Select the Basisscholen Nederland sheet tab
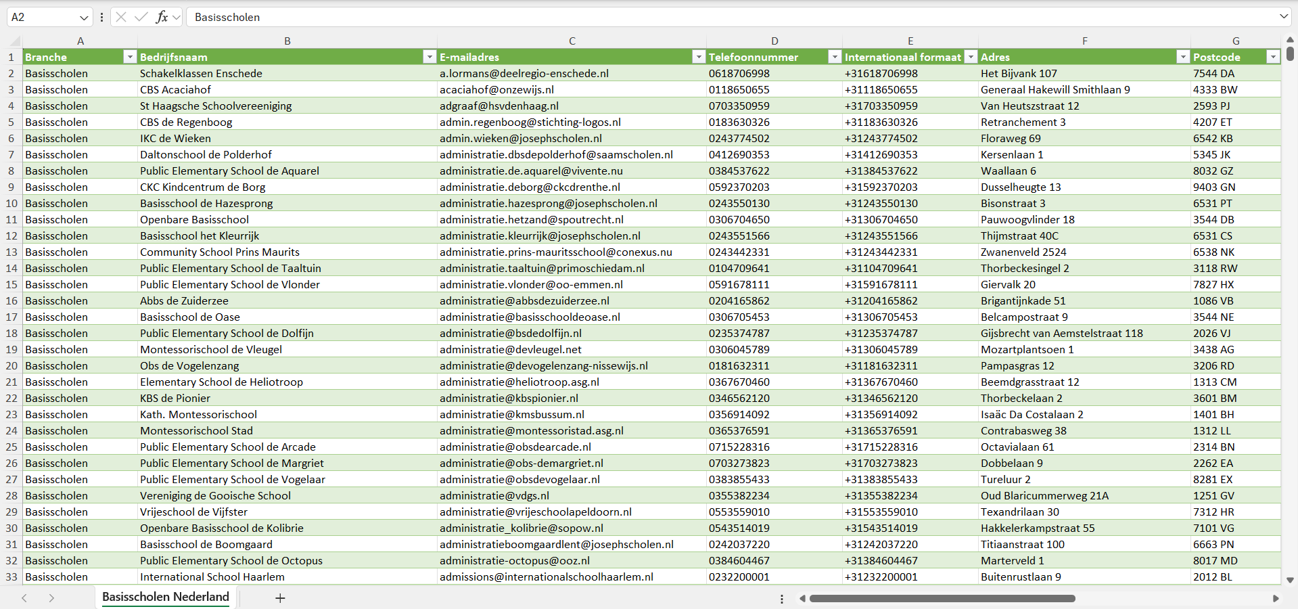This screenshot has height=609, width=1298. click(x=166, y=597)
